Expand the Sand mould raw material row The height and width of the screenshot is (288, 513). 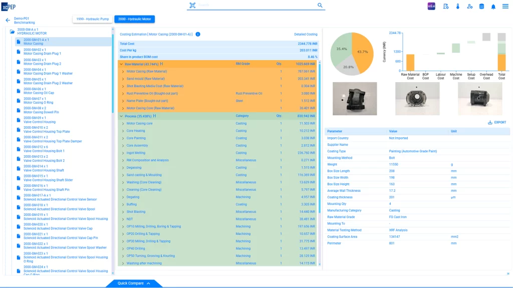(x=123, y=79)
